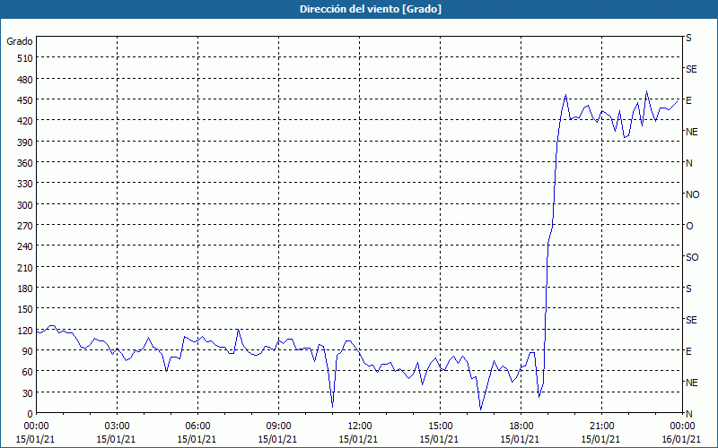This screenshot has height=448, width=718.
Task: Click the S compass label at 180
Action: point(688,289)
